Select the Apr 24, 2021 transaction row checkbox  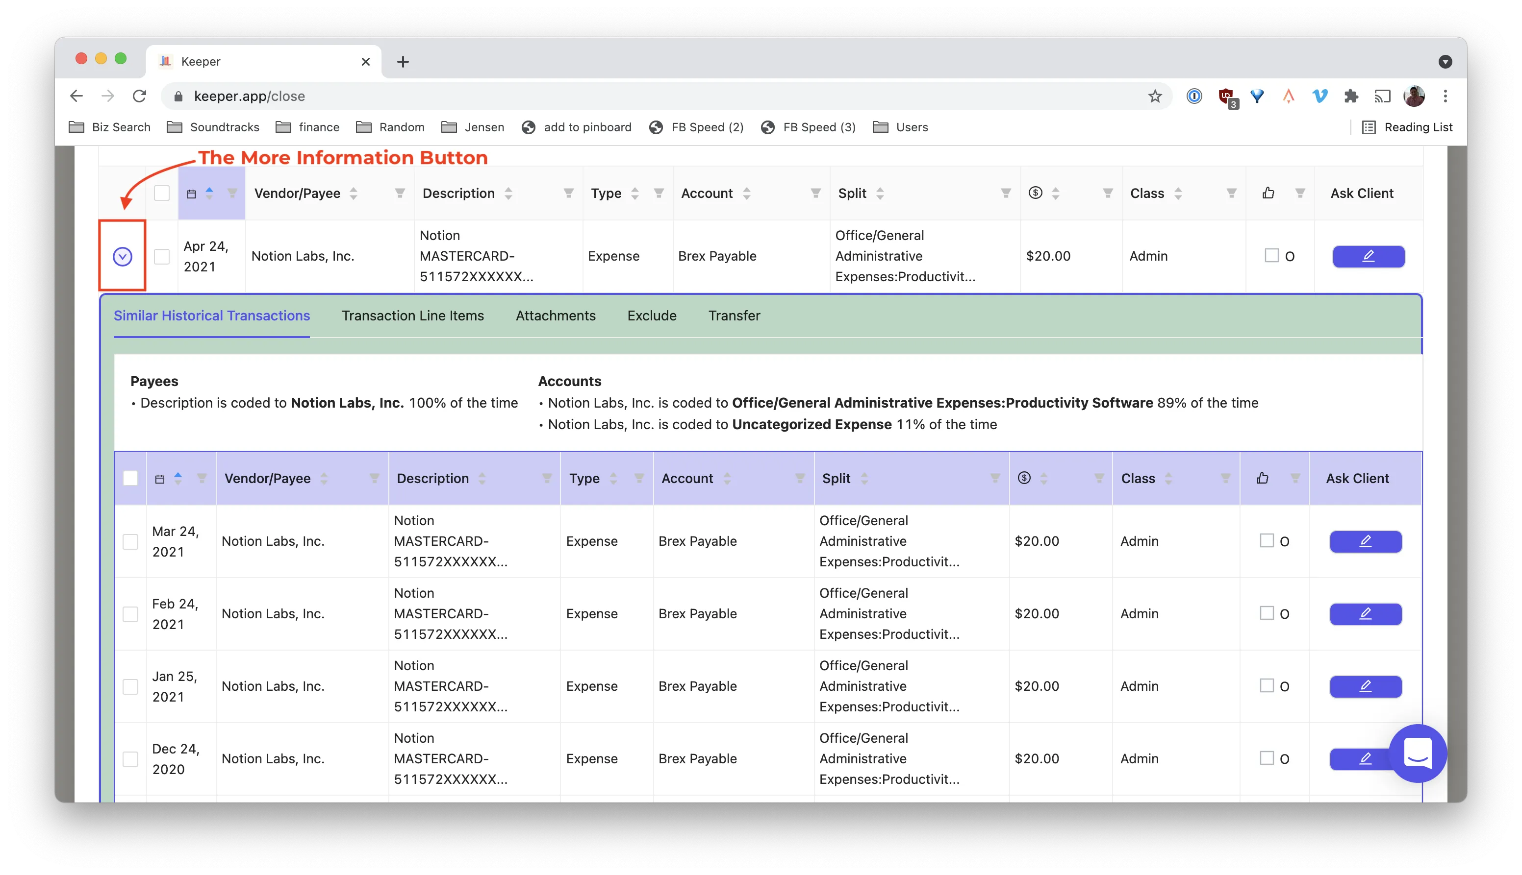162,257
